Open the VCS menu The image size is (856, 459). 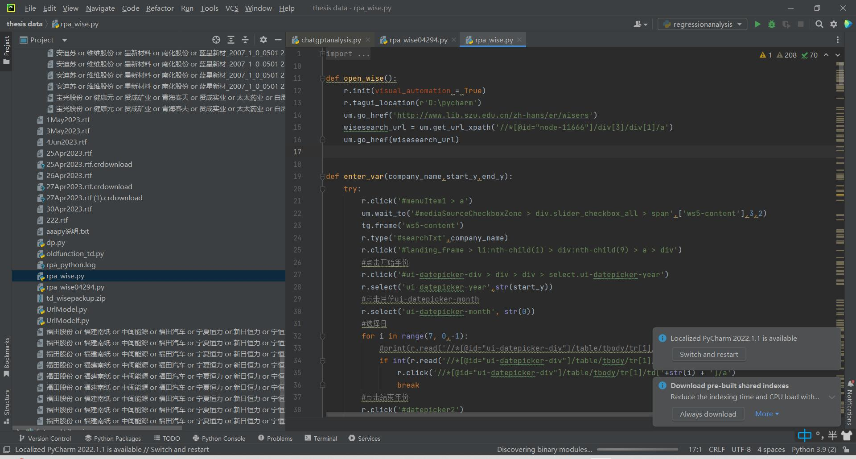click(232, 8)
